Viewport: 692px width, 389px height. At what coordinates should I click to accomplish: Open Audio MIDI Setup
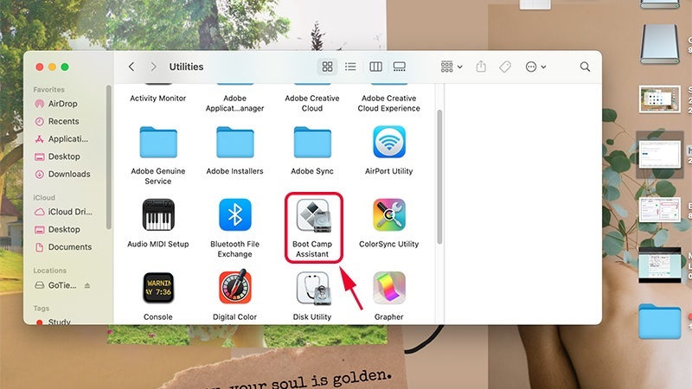pos(157,214)
